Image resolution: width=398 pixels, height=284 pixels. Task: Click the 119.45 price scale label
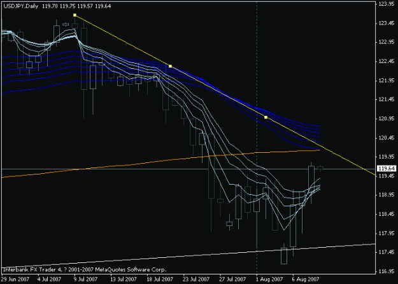[387, 176]
